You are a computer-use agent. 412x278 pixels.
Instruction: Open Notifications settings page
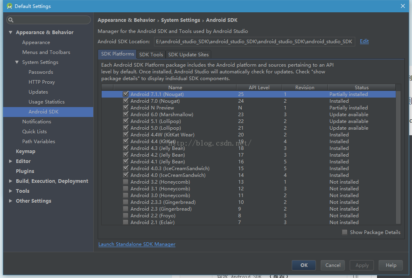coord(37,121)
